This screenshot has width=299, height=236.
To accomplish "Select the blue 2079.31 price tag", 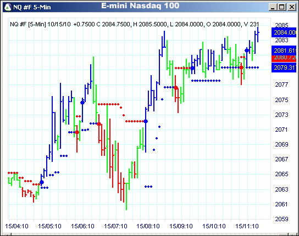I will click(x=284, y=68).
